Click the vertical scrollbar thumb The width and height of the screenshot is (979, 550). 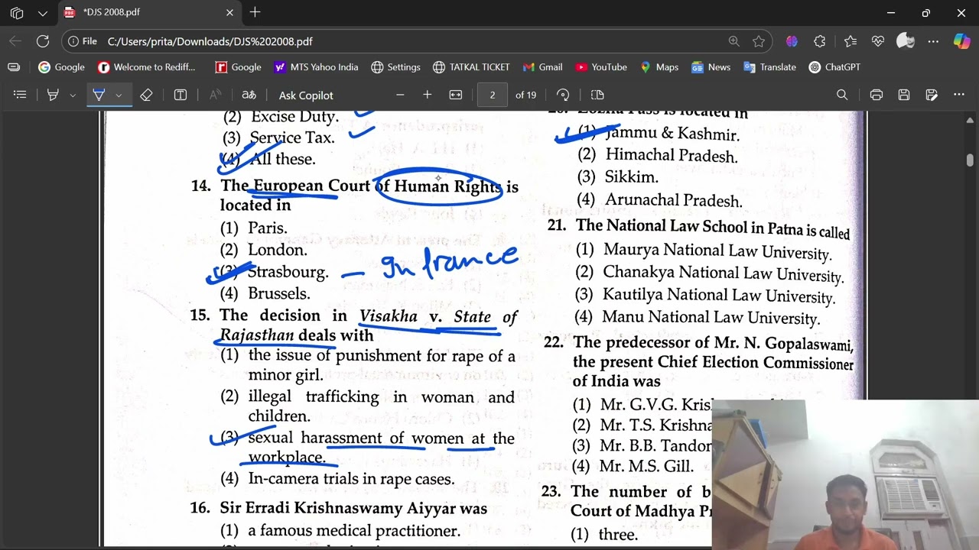click(970, 160)
